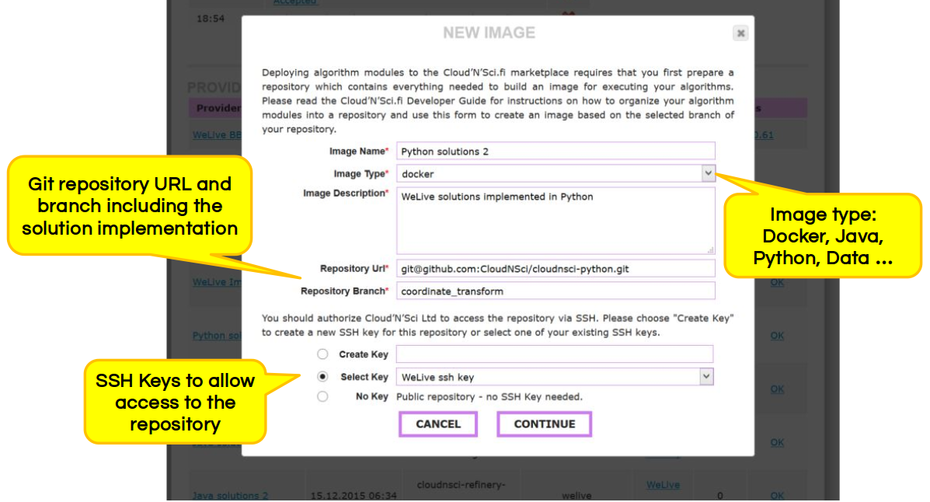
Task: Click the Image Name input field
Action: tap(556, 152)
